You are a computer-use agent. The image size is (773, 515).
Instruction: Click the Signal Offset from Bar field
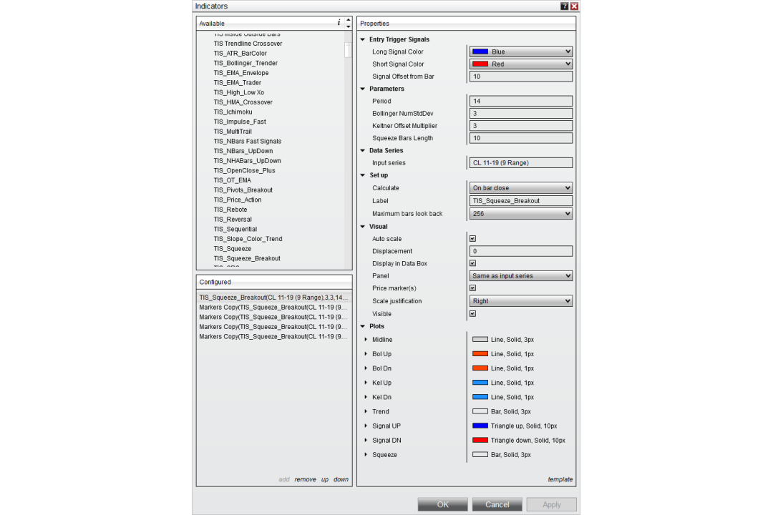tap(520, 77)
